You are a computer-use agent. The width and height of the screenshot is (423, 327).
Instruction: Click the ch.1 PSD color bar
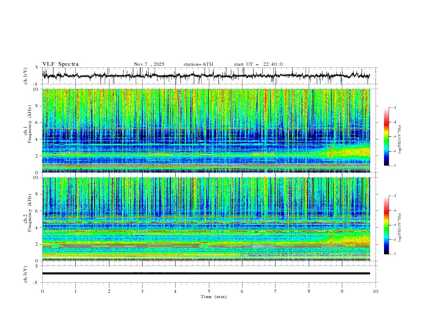[387, 137]
